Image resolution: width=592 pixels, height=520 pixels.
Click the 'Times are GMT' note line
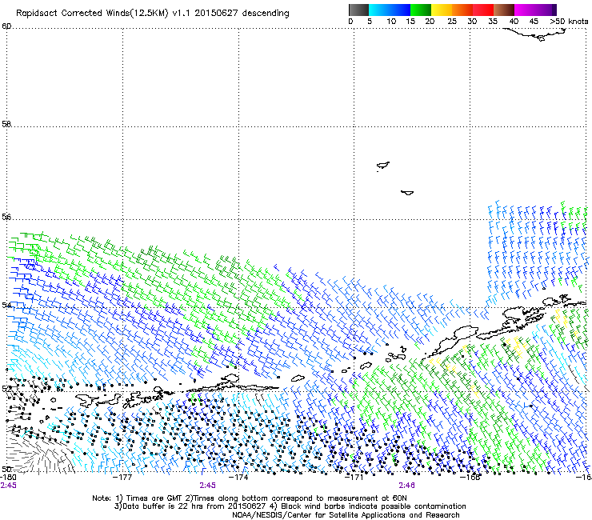click(250, 498)
